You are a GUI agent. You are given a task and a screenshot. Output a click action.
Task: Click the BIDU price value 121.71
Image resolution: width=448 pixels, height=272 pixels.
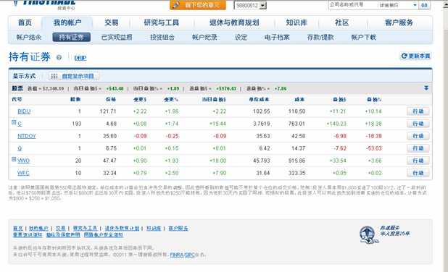108,111
